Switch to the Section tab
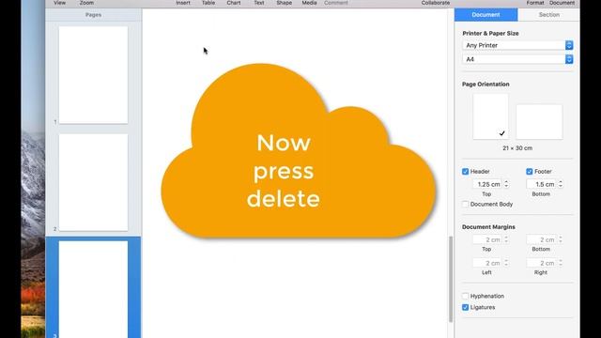 548,15
